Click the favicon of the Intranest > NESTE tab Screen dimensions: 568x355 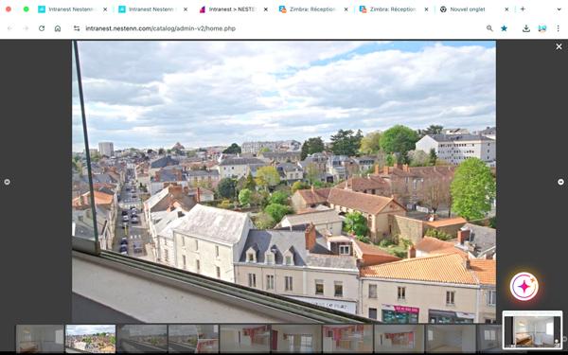tap(203, 9)
